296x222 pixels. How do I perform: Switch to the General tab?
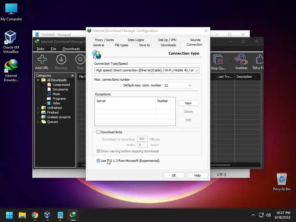[x=99, y=45]
